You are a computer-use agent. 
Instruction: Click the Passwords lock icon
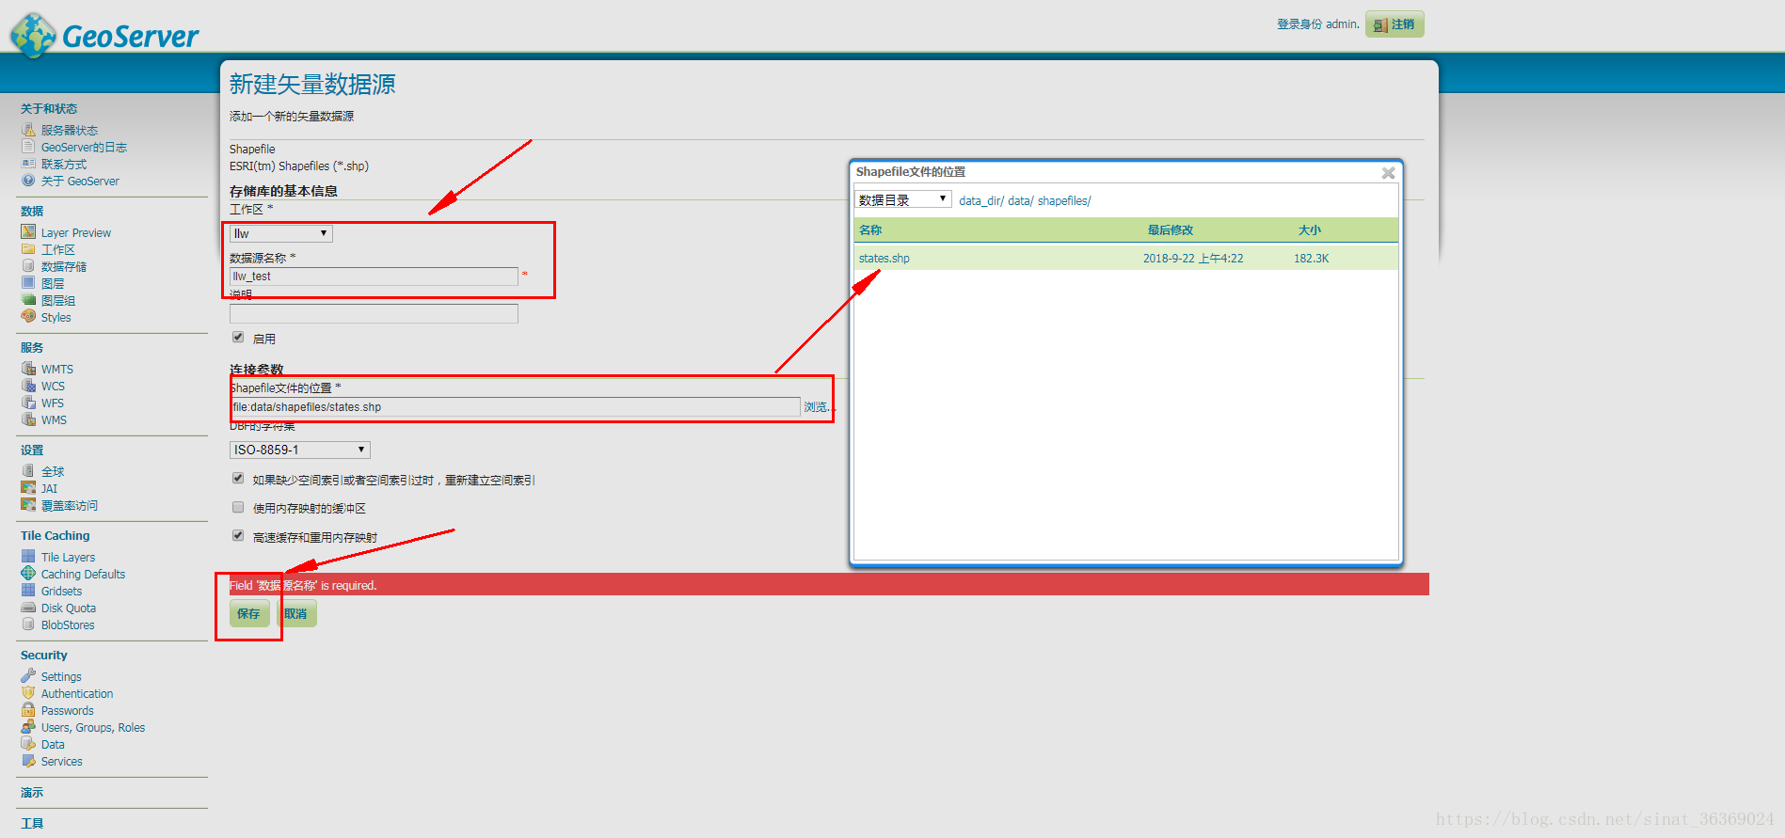pos(28,710)
